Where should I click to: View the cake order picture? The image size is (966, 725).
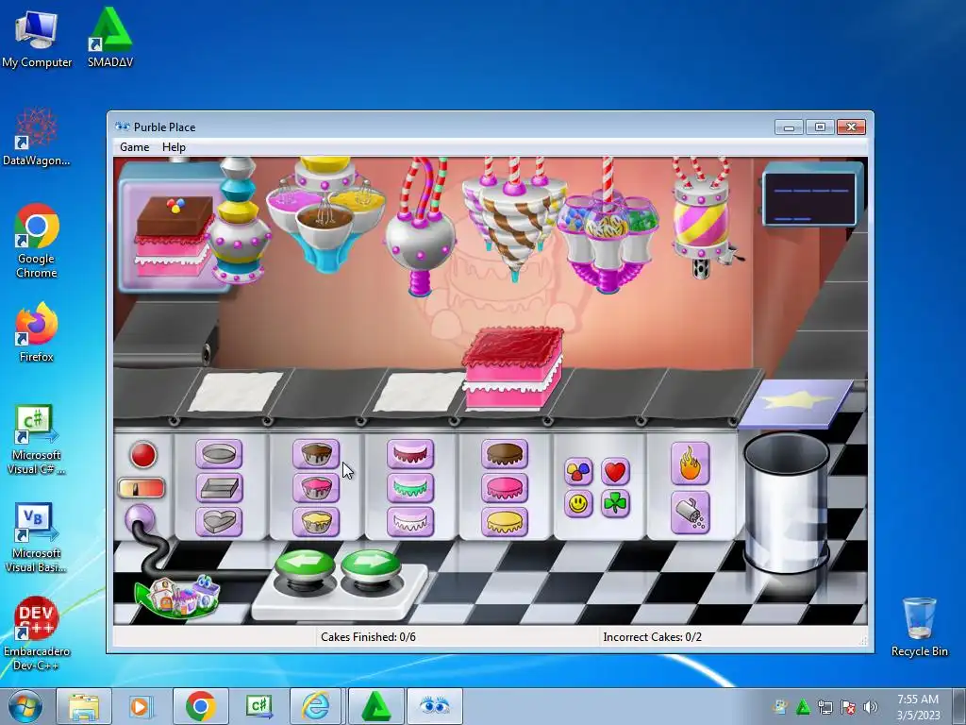(175, 236)
